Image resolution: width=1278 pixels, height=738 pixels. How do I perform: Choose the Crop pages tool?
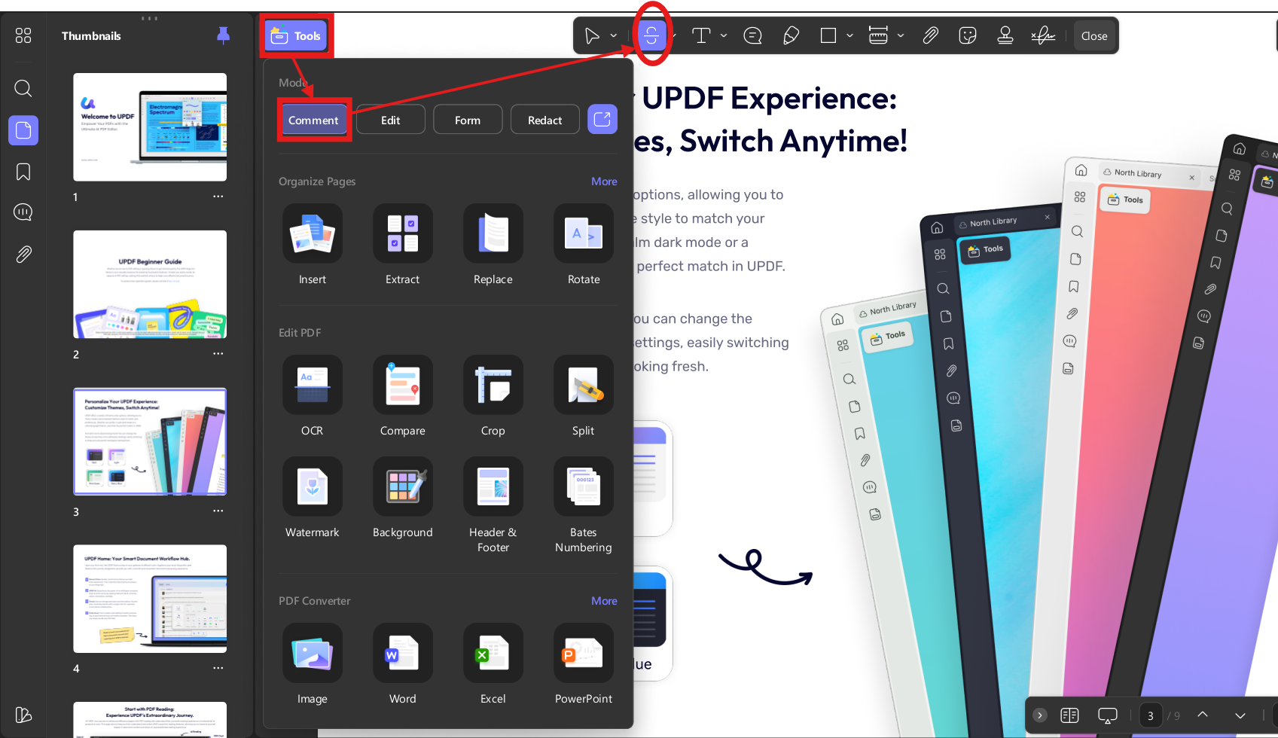(493, 385)
